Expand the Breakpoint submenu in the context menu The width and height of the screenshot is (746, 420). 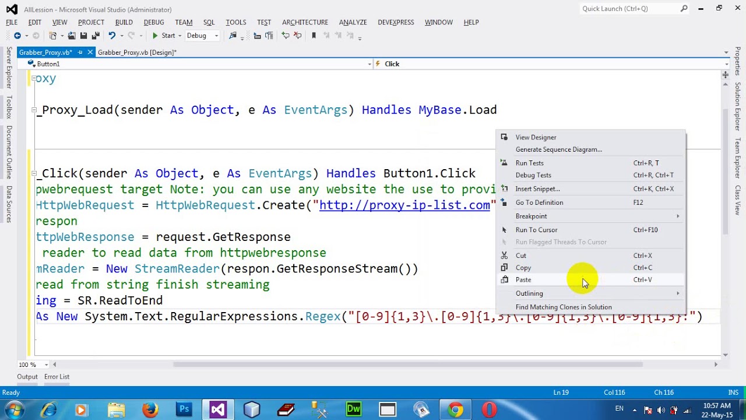coord(591,216)
